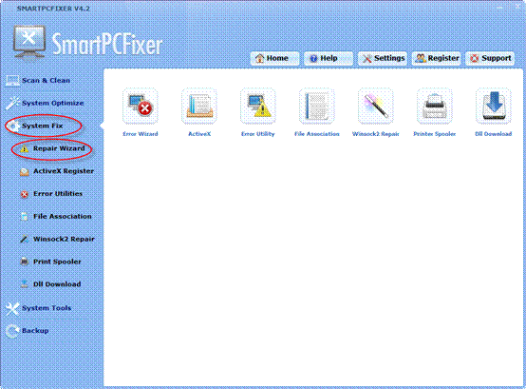Select the File Association notebook icon
The image size is (526, 389).
pyautogui.click(x=317, y=107)
